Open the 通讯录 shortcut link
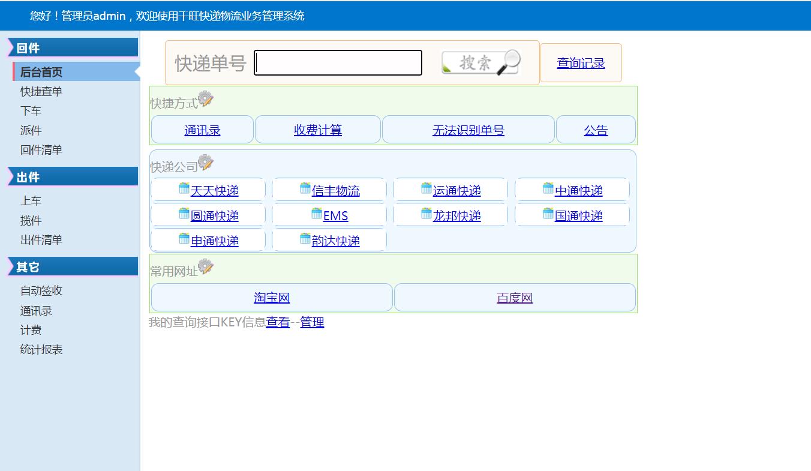The height and width of the screenshot is (471, 811). 202,130
